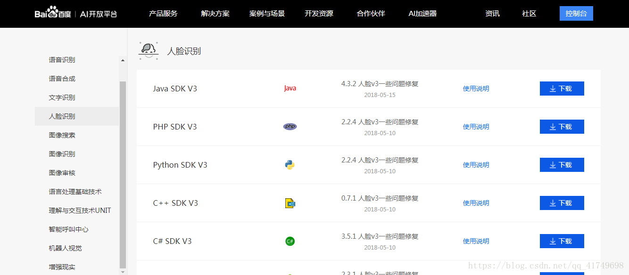Viewport: 629px width, 275px height.
Task: Open AI加速器 menu
Action: 422,14
